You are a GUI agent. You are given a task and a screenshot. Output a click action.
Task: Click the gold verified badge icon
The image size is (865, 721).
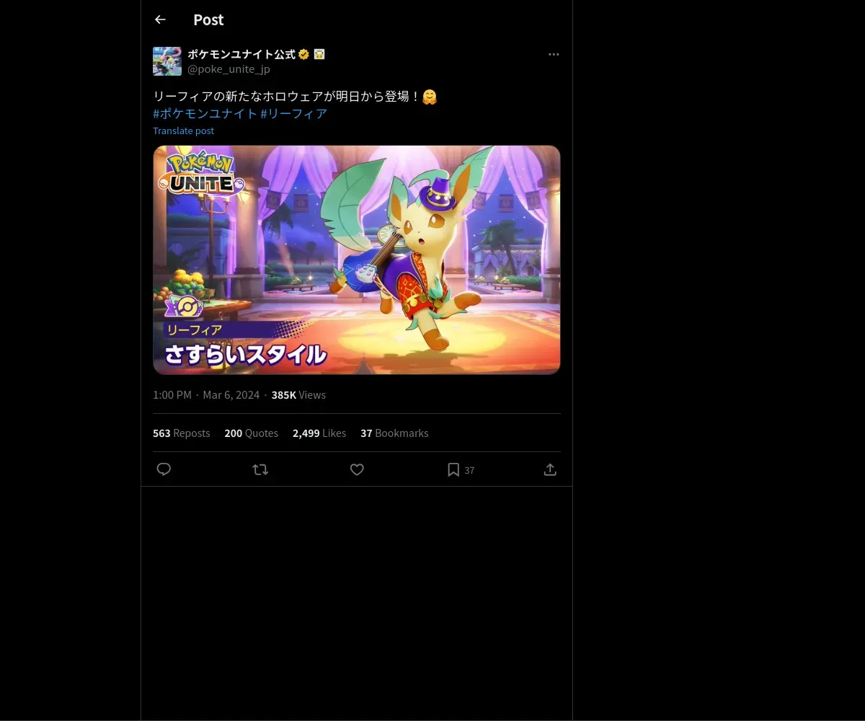tap(304, 54)
